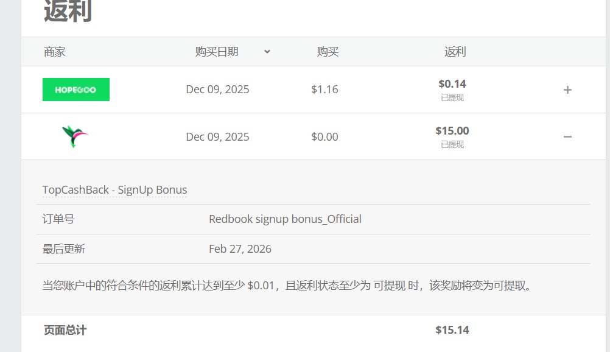This screenshot has height=352, width=610.
Task: Expand the HOPEGOO row with plus icon
Action: (x=567, y=90)
